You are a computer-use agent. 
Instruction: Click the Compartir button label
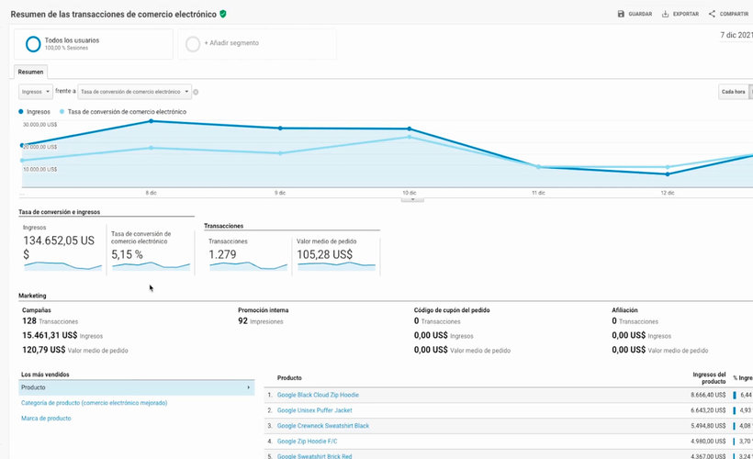pyautogui.click(x=734, y=14)
